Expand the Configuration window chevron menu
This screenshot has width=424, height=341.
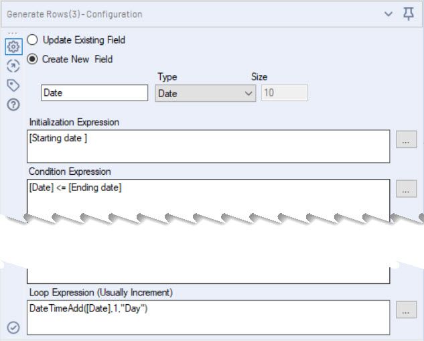[x=388, y=13]
